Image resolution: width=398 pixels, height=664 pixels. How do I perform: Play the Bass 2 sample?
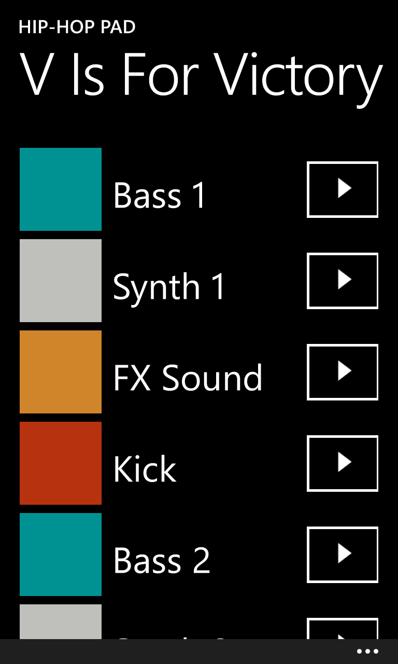(x=343, y=555)
